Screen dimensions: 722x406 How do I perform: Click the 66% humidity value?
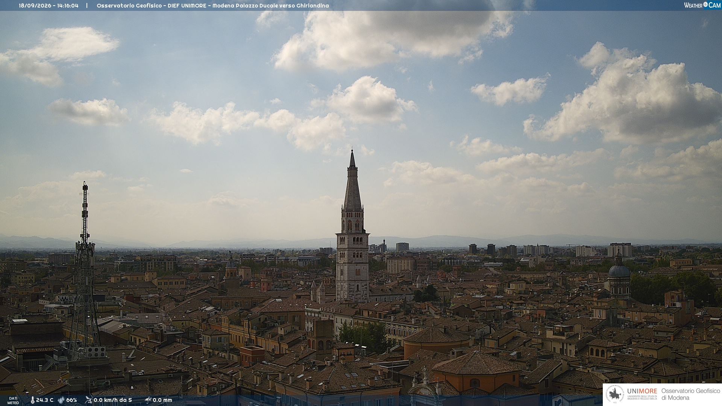point(71,400)
